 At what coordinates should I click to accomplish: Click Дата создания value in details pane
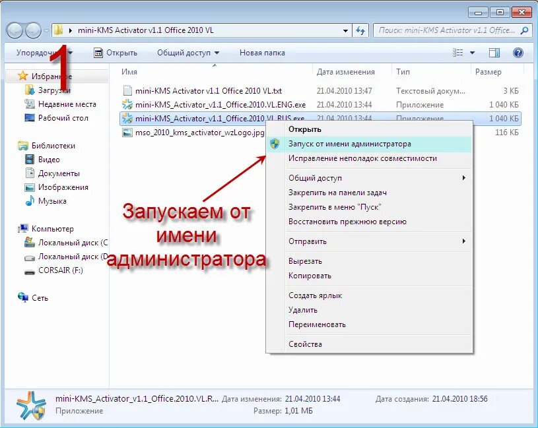tap(459, 399)
